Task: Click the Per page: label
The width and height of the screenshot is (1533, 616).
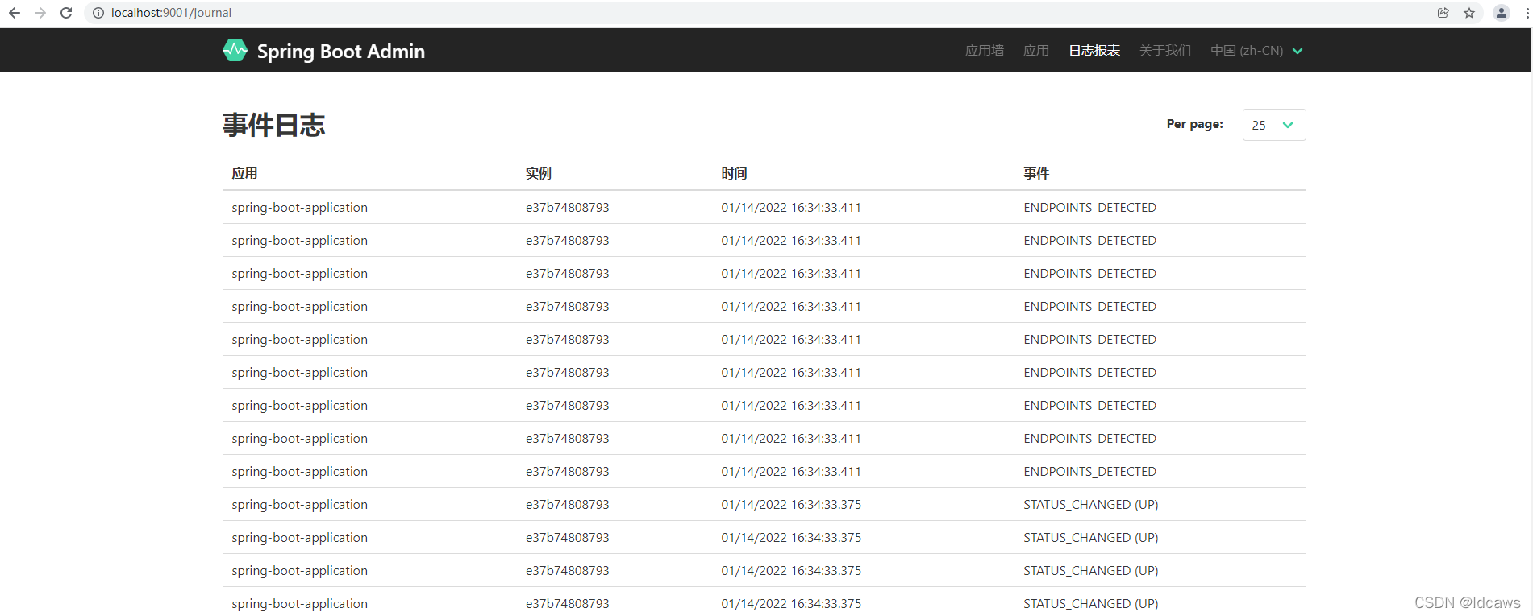Action: [1195, 124]
